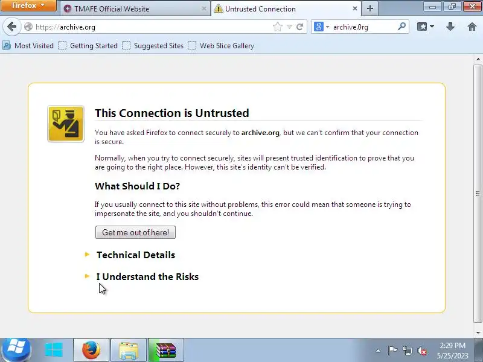Click the scrollbar down arrow
The height and width of the screenshot is (362, 483).
pyautogui.click(x=478, y=332)
